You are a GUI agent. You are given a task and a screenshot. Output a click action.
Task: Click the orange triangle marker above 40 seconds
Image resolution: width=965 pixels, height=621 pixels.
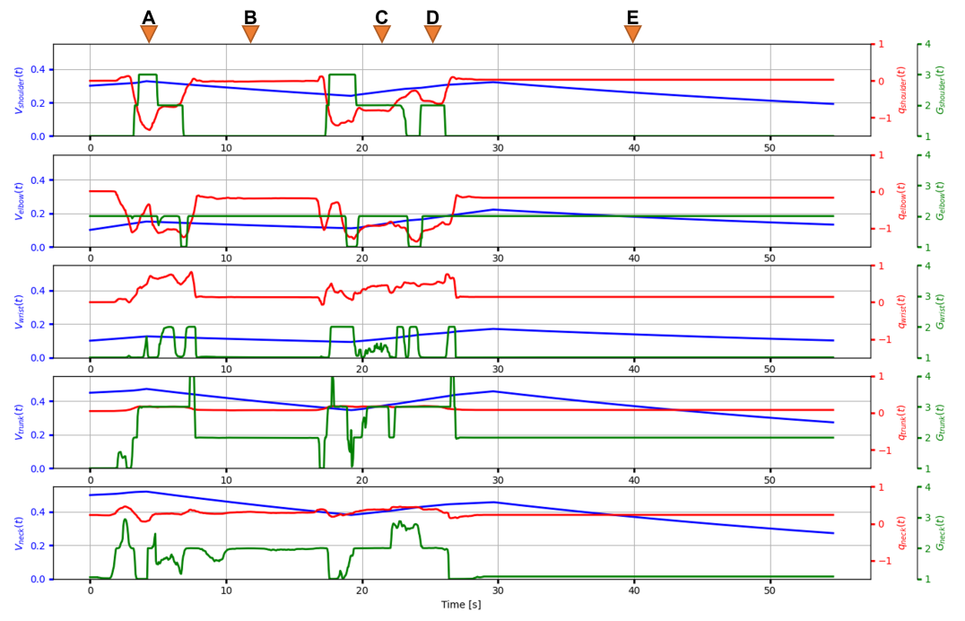pyautogui.click(x=632, y=33)
